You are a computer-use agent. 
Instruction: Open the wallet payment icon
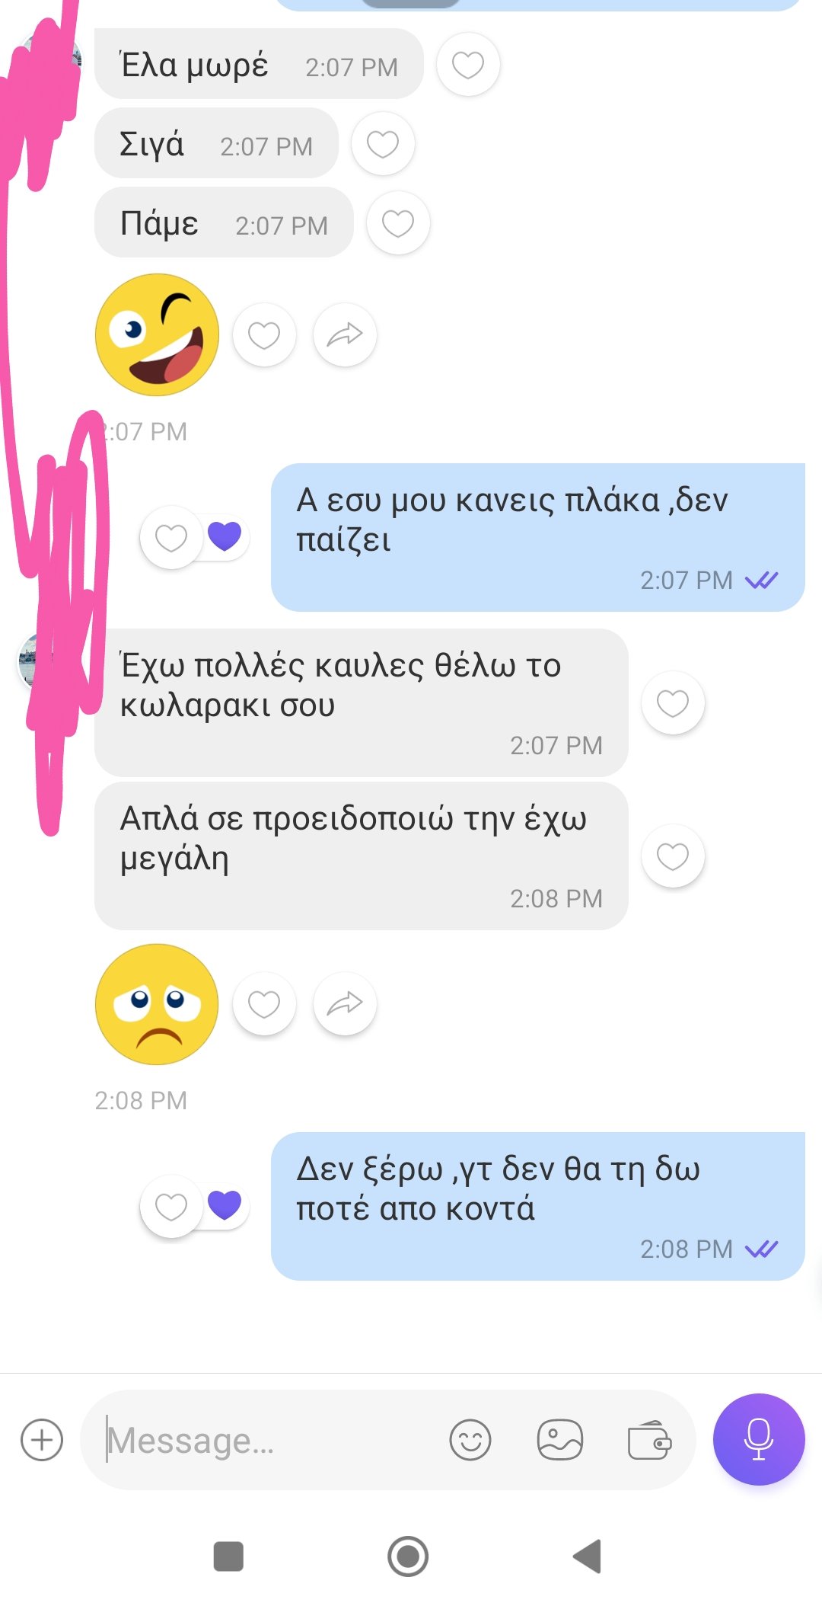[649, 1440]
